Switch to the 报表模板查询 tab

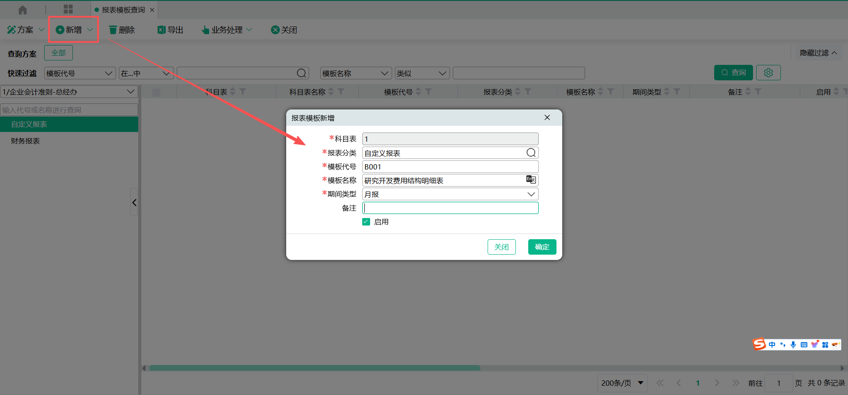tap(123, 10)
